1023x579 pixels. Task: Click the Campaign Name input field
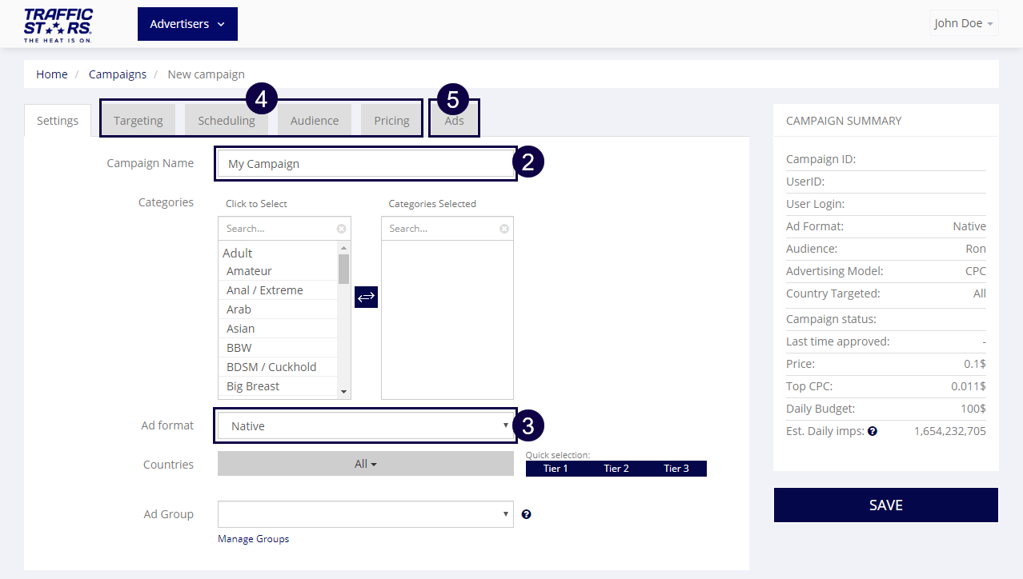365,164
